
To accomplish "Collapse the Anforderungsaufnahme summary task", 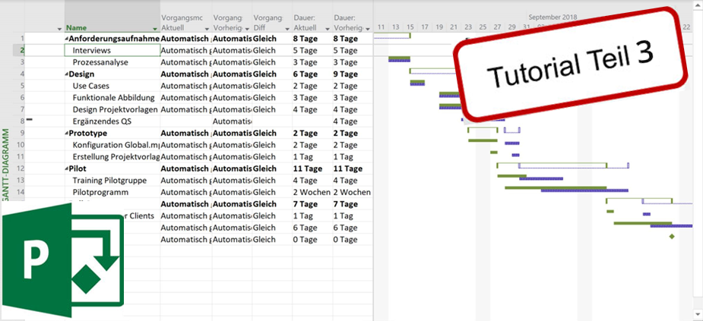I will point(66,39).
